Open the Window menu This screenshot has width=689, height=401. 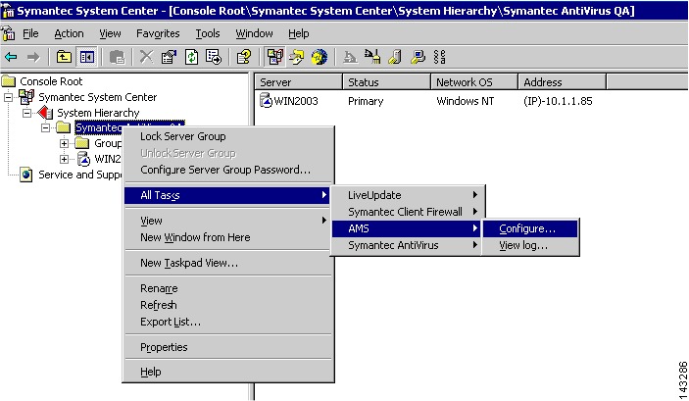click(x=254, y=33)
